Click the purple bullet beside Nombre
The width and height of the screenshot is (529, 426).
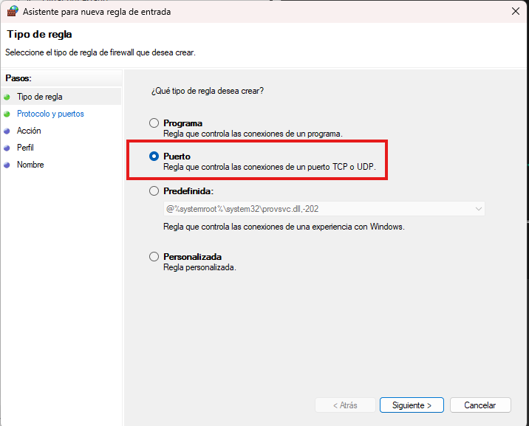[x=7, y=165]
